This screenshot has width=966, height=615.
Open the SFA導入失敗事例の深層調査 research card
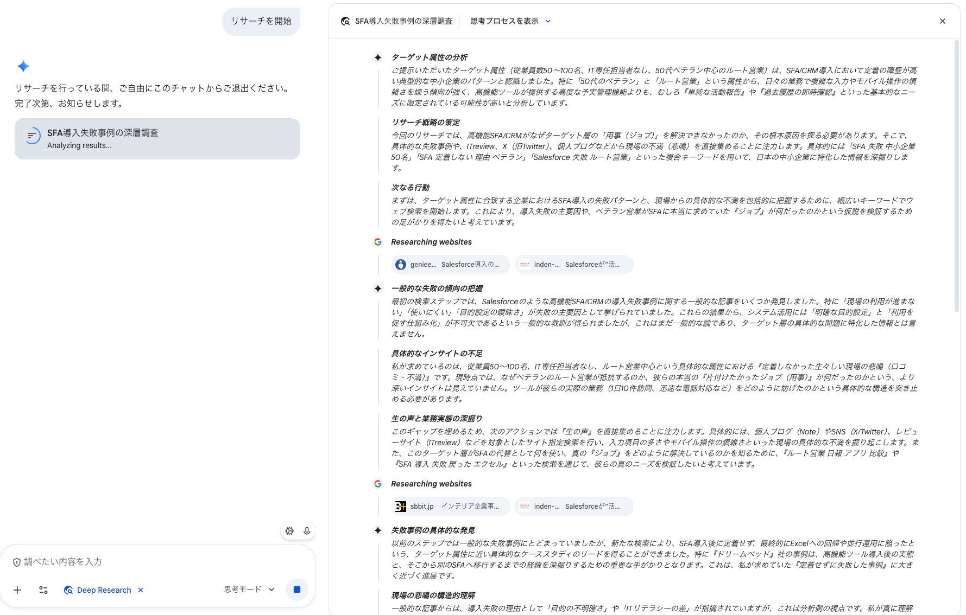tap(157, 139)
